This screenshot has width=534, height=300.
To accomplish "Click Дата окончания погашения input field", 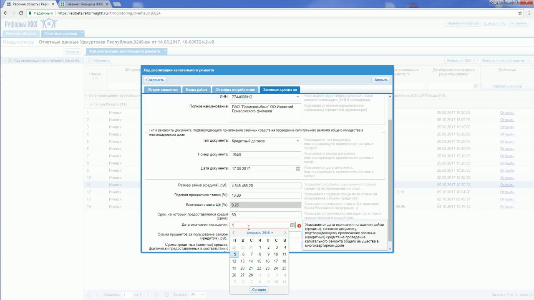I will tap(259, 225).
